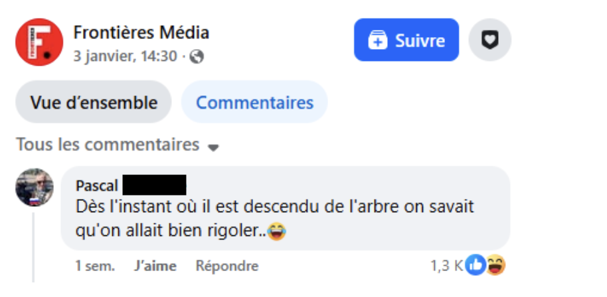Click the plus icon inside Suivre button
This screenshot has height=297, width=607.
pyautogui.click(x=377, y=40)
